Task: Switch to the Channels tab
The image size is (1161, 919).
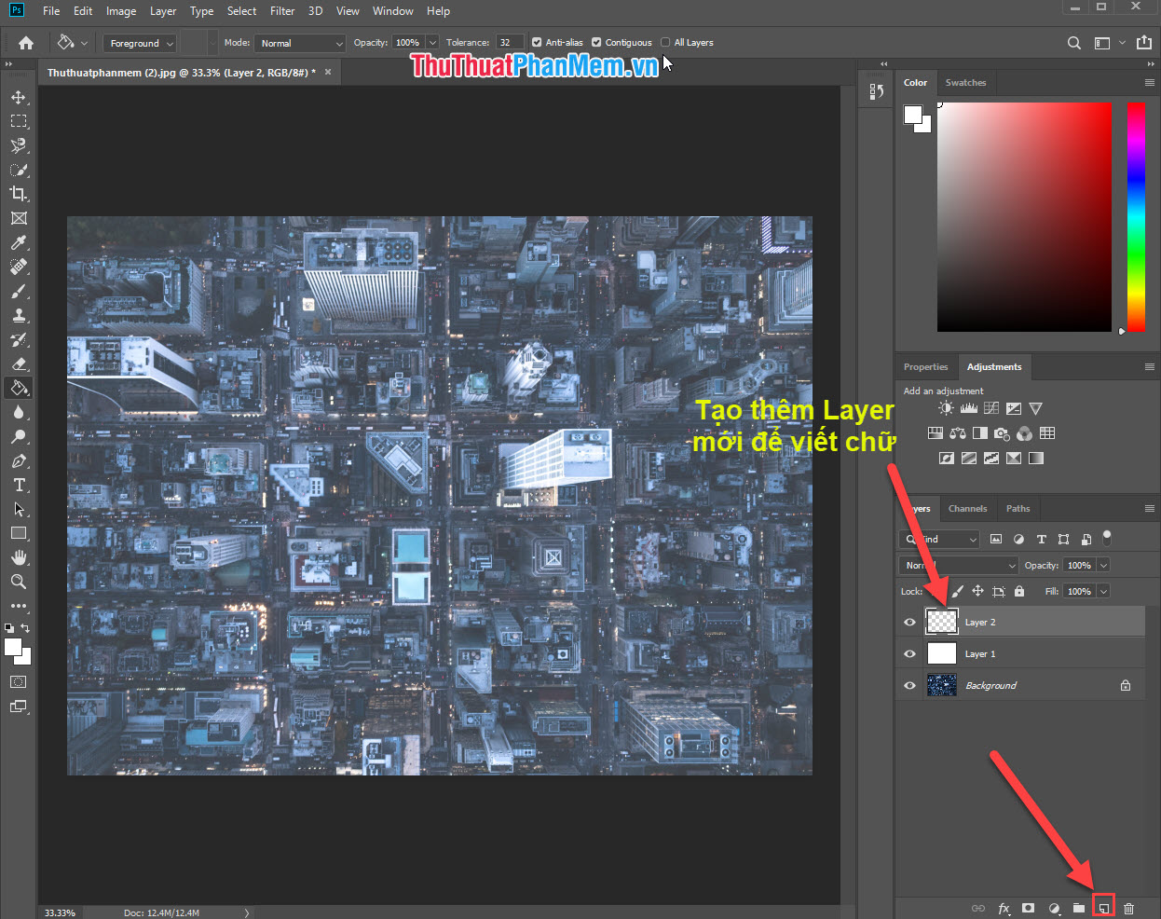Action: (967, 508)
